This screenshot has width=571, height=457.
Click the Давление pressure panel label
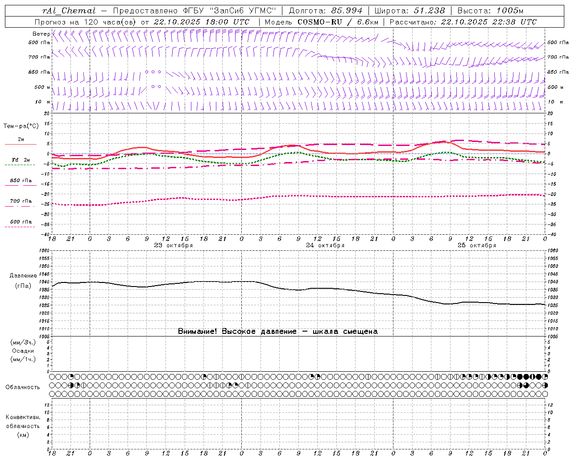pos(22,276)
